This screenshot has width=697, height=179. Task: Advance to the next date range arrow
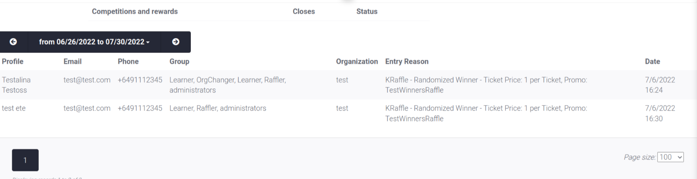(176, 42)
